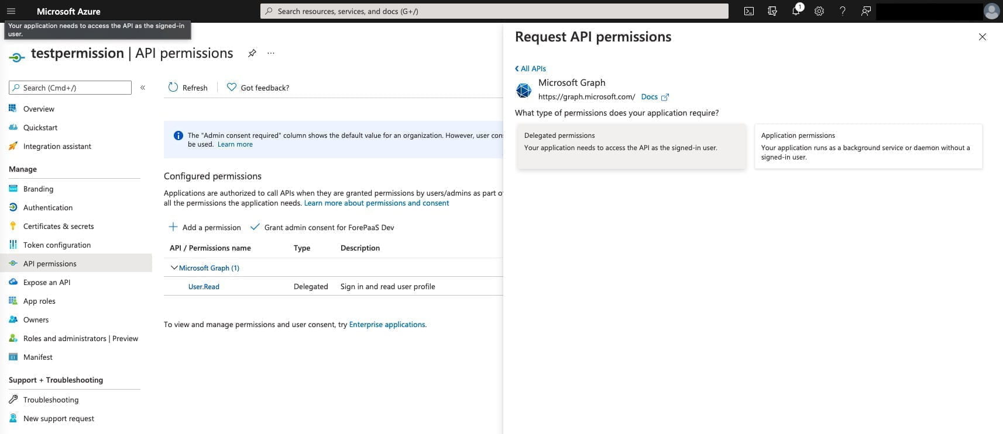Viewport: 1003px width, 434px height.
Task: Open the feedback icon in top bar
Action: [866, 11]
